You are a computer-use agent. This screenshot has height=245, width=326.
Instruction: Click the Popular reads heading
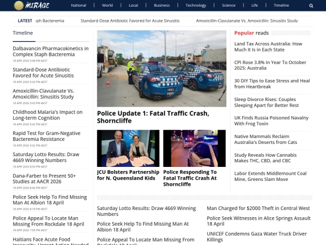(x=251, y=33)
